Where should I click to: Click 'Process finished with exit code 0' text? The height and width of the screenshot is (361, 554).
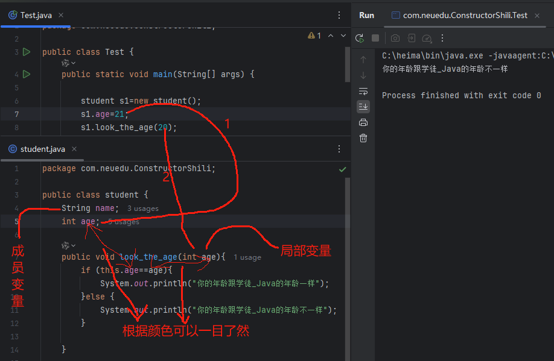click(462, 95)
